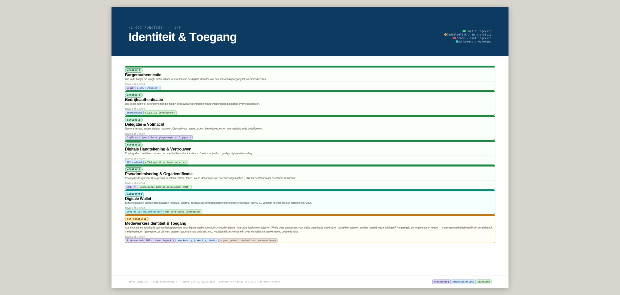Click Voorziening legend chip in footer
The height and width of the screenshot is (295, 620).
click(441, 282)
